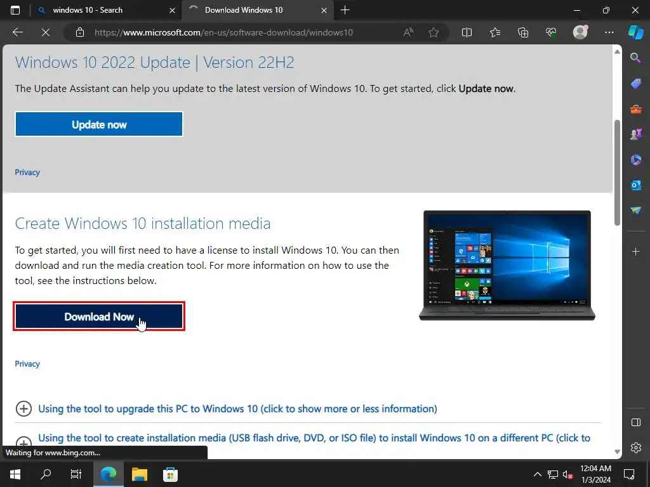The width and height of the screenshot is (650, 487).
Task: Open Privacy link below Update now
Action: 27,172
